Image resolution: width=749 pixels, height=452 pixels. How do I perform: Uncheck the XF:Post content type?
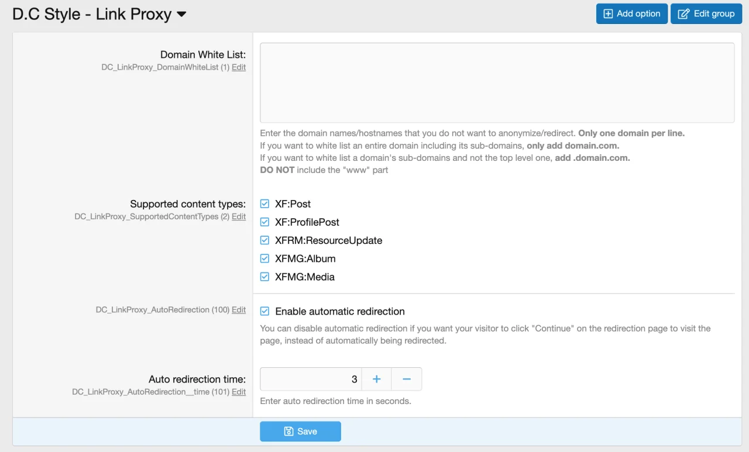pos(264,204)
